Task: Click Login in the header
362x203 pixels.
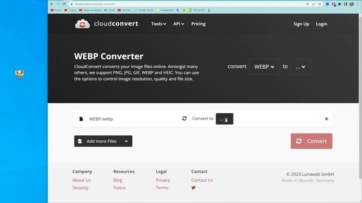Action: [321, 24]
